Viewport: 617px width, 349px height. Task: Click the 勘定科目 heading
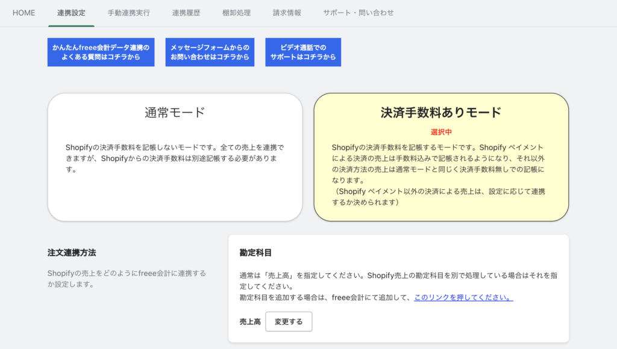point(255,253)
